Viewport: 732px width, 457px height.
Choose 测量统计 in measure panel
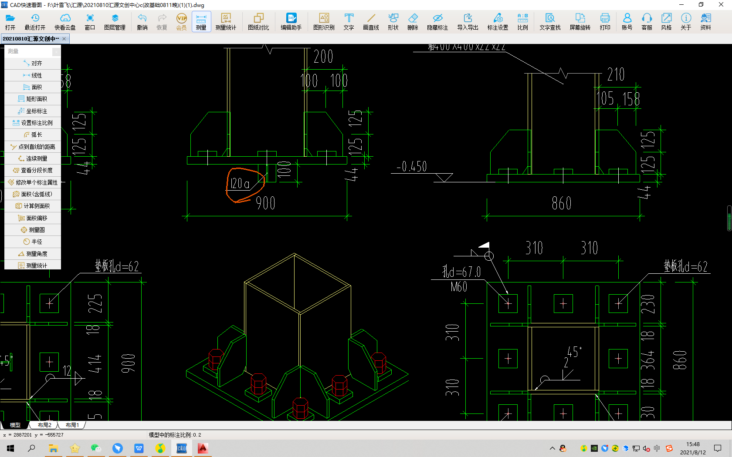click(x=33, y=265)
